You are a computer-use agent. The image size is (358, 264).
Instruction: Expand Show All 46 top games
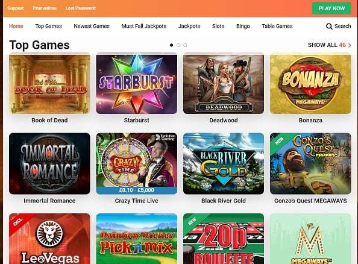pos(330,45)
